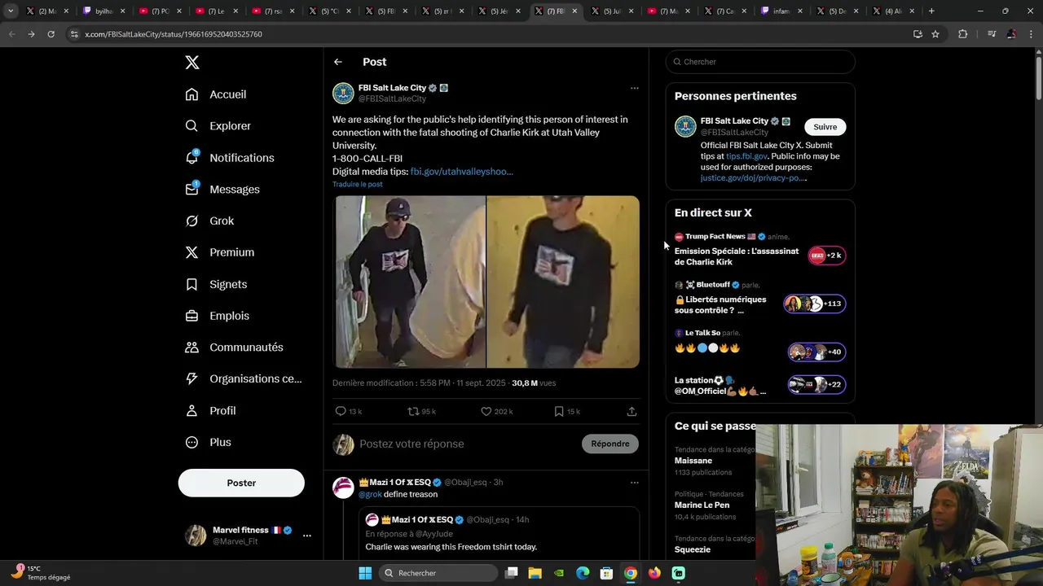Screen dimensions: 1043x586
Task: Reload the page in Chrome
Action: (51, 34)
